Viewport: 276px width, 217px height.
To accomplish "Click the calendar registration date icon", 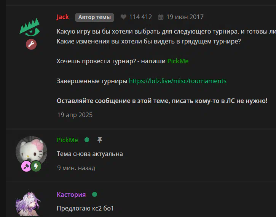I will point(161,17).
